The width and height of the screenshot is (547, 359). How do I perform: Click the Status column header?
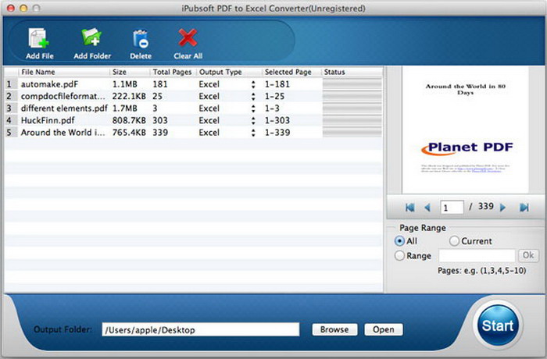[352, 72]
